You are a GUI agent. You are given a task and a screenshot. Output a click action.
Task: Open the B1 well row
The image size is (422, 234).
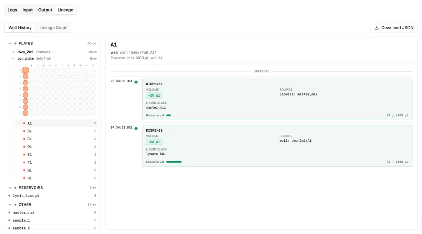(57, 131)
